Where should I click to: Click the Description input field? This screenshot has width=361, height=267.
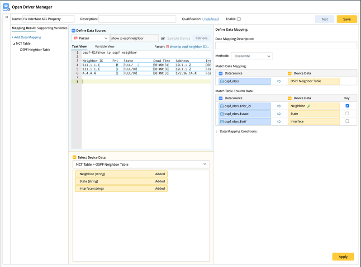[137, 19]
